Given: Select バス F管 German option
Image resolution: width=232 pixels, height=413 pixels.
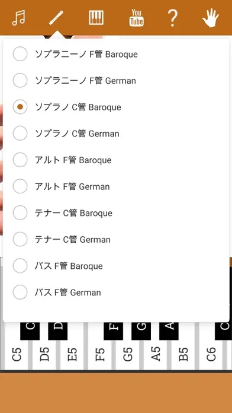Looking at the screenshot, I should pos(116,293).
